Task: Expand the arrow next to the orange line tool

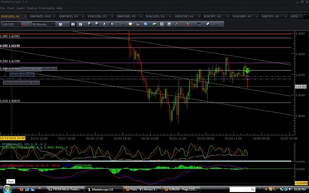Action: pyautogui.click(x=182, y=24)
